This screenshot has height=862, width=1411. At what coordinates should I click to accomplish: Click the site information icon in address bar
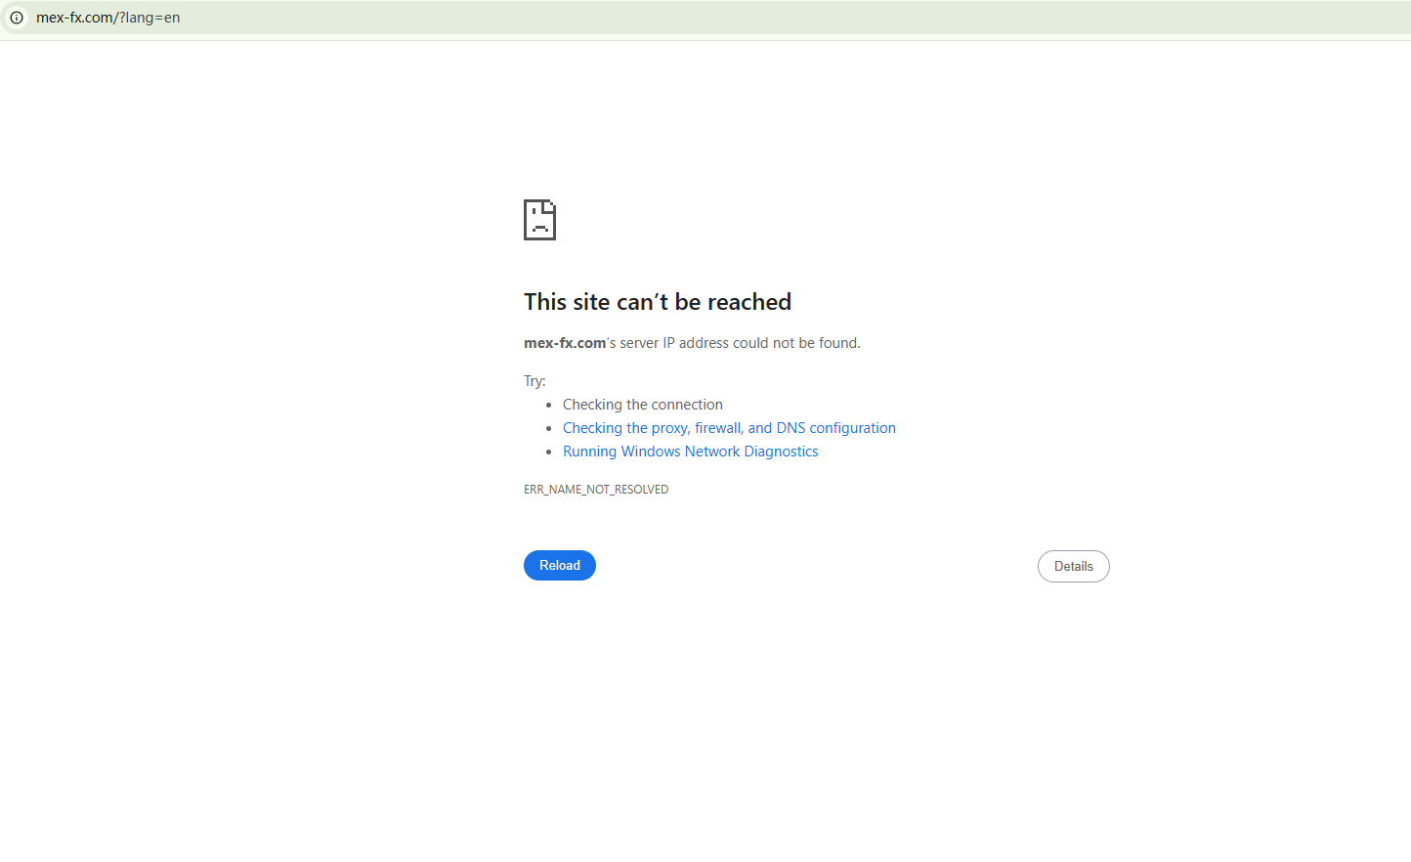(17, 18)
